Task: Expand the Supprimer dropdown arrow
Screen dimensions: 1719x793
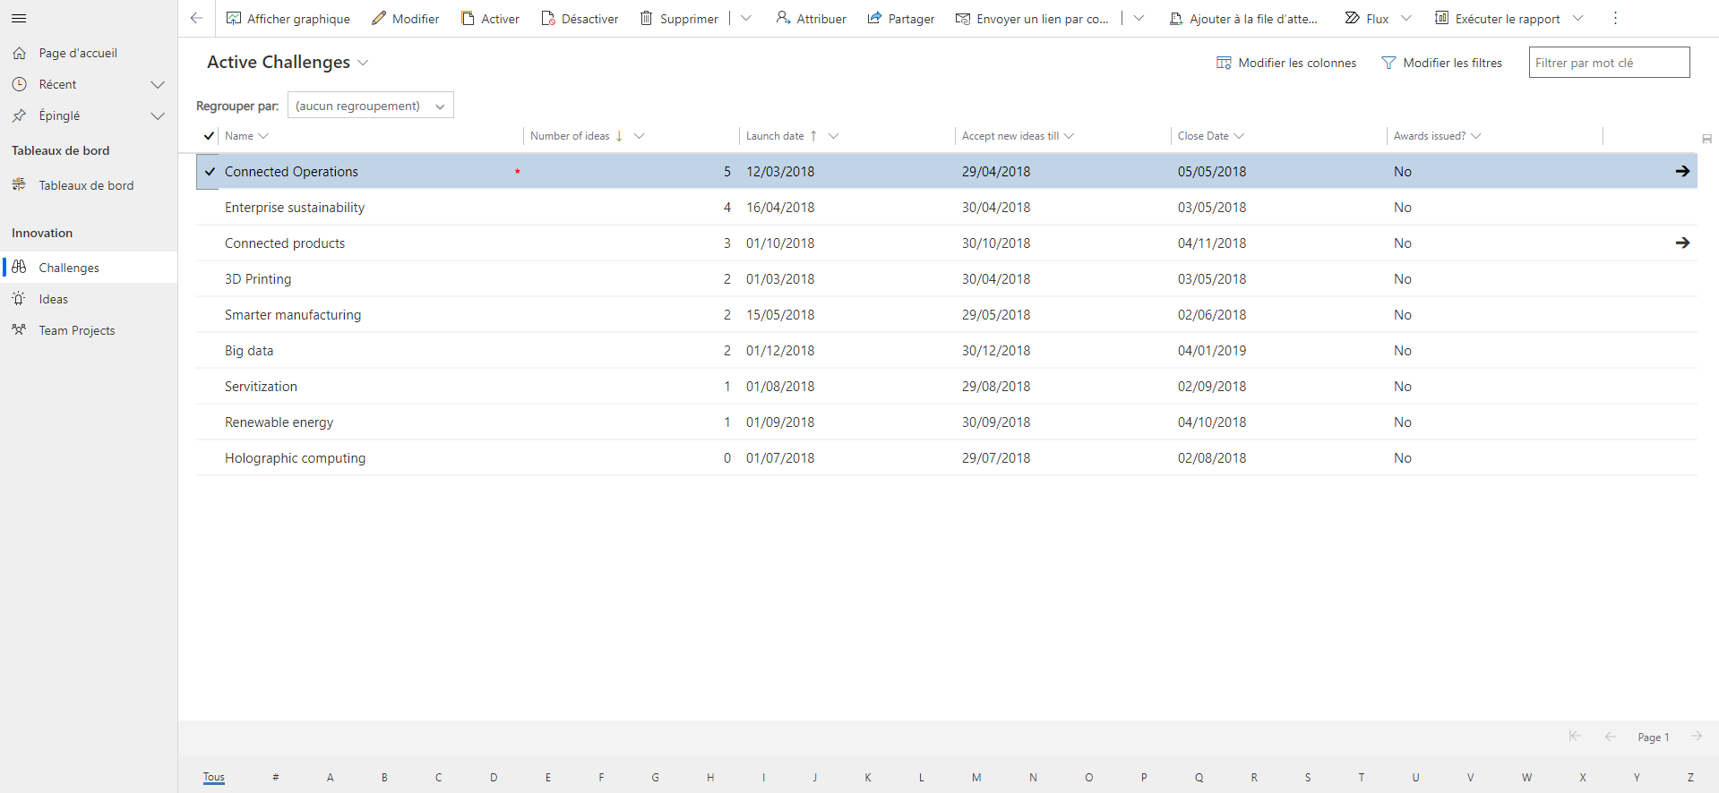Action: [745, 18]
